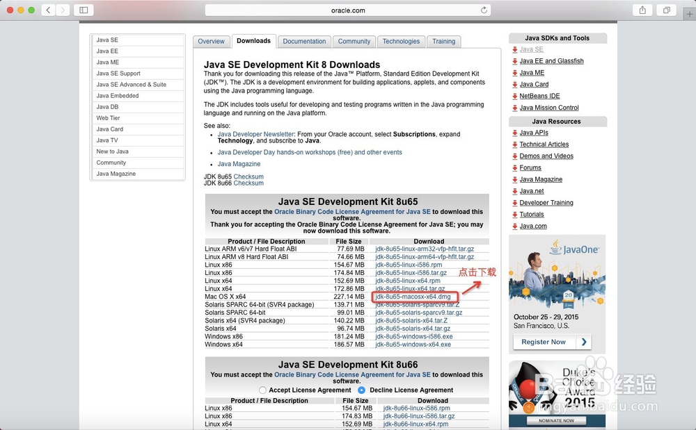Reload the page with the refresh icon
Screen dimensions: 696x430
[x=484, y=10]
